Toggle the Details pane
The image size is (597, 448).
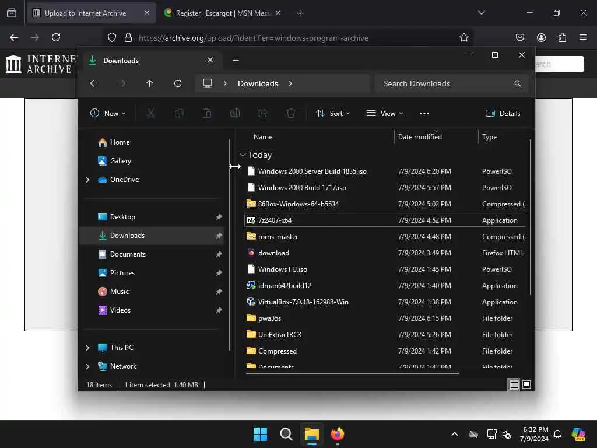pos(503,114)
